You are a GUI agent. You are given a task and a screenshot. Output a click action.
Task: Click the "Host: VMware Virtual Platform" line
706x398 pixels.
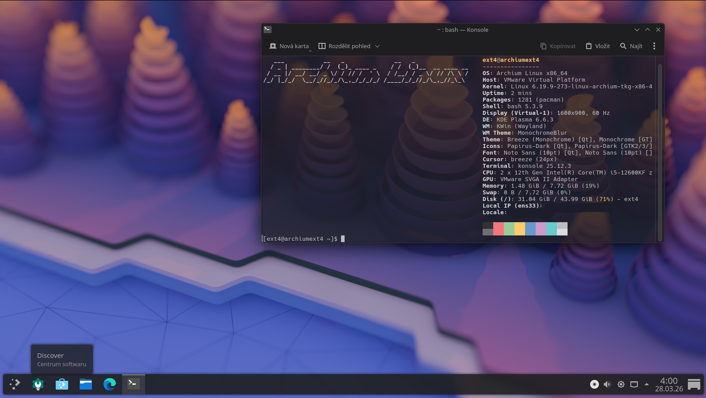click(534, 80)
